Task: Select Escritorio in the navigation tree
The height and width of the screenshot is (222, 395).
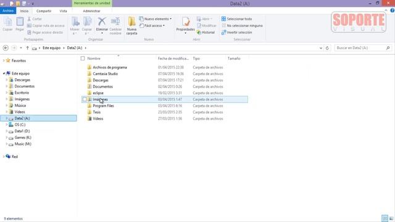Action: 22,92
